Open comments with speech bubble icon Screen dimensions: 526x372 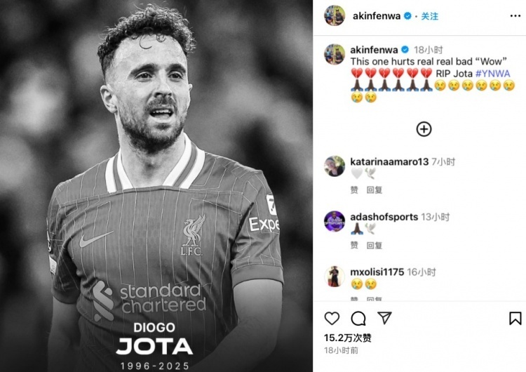[x=358, y=318]
